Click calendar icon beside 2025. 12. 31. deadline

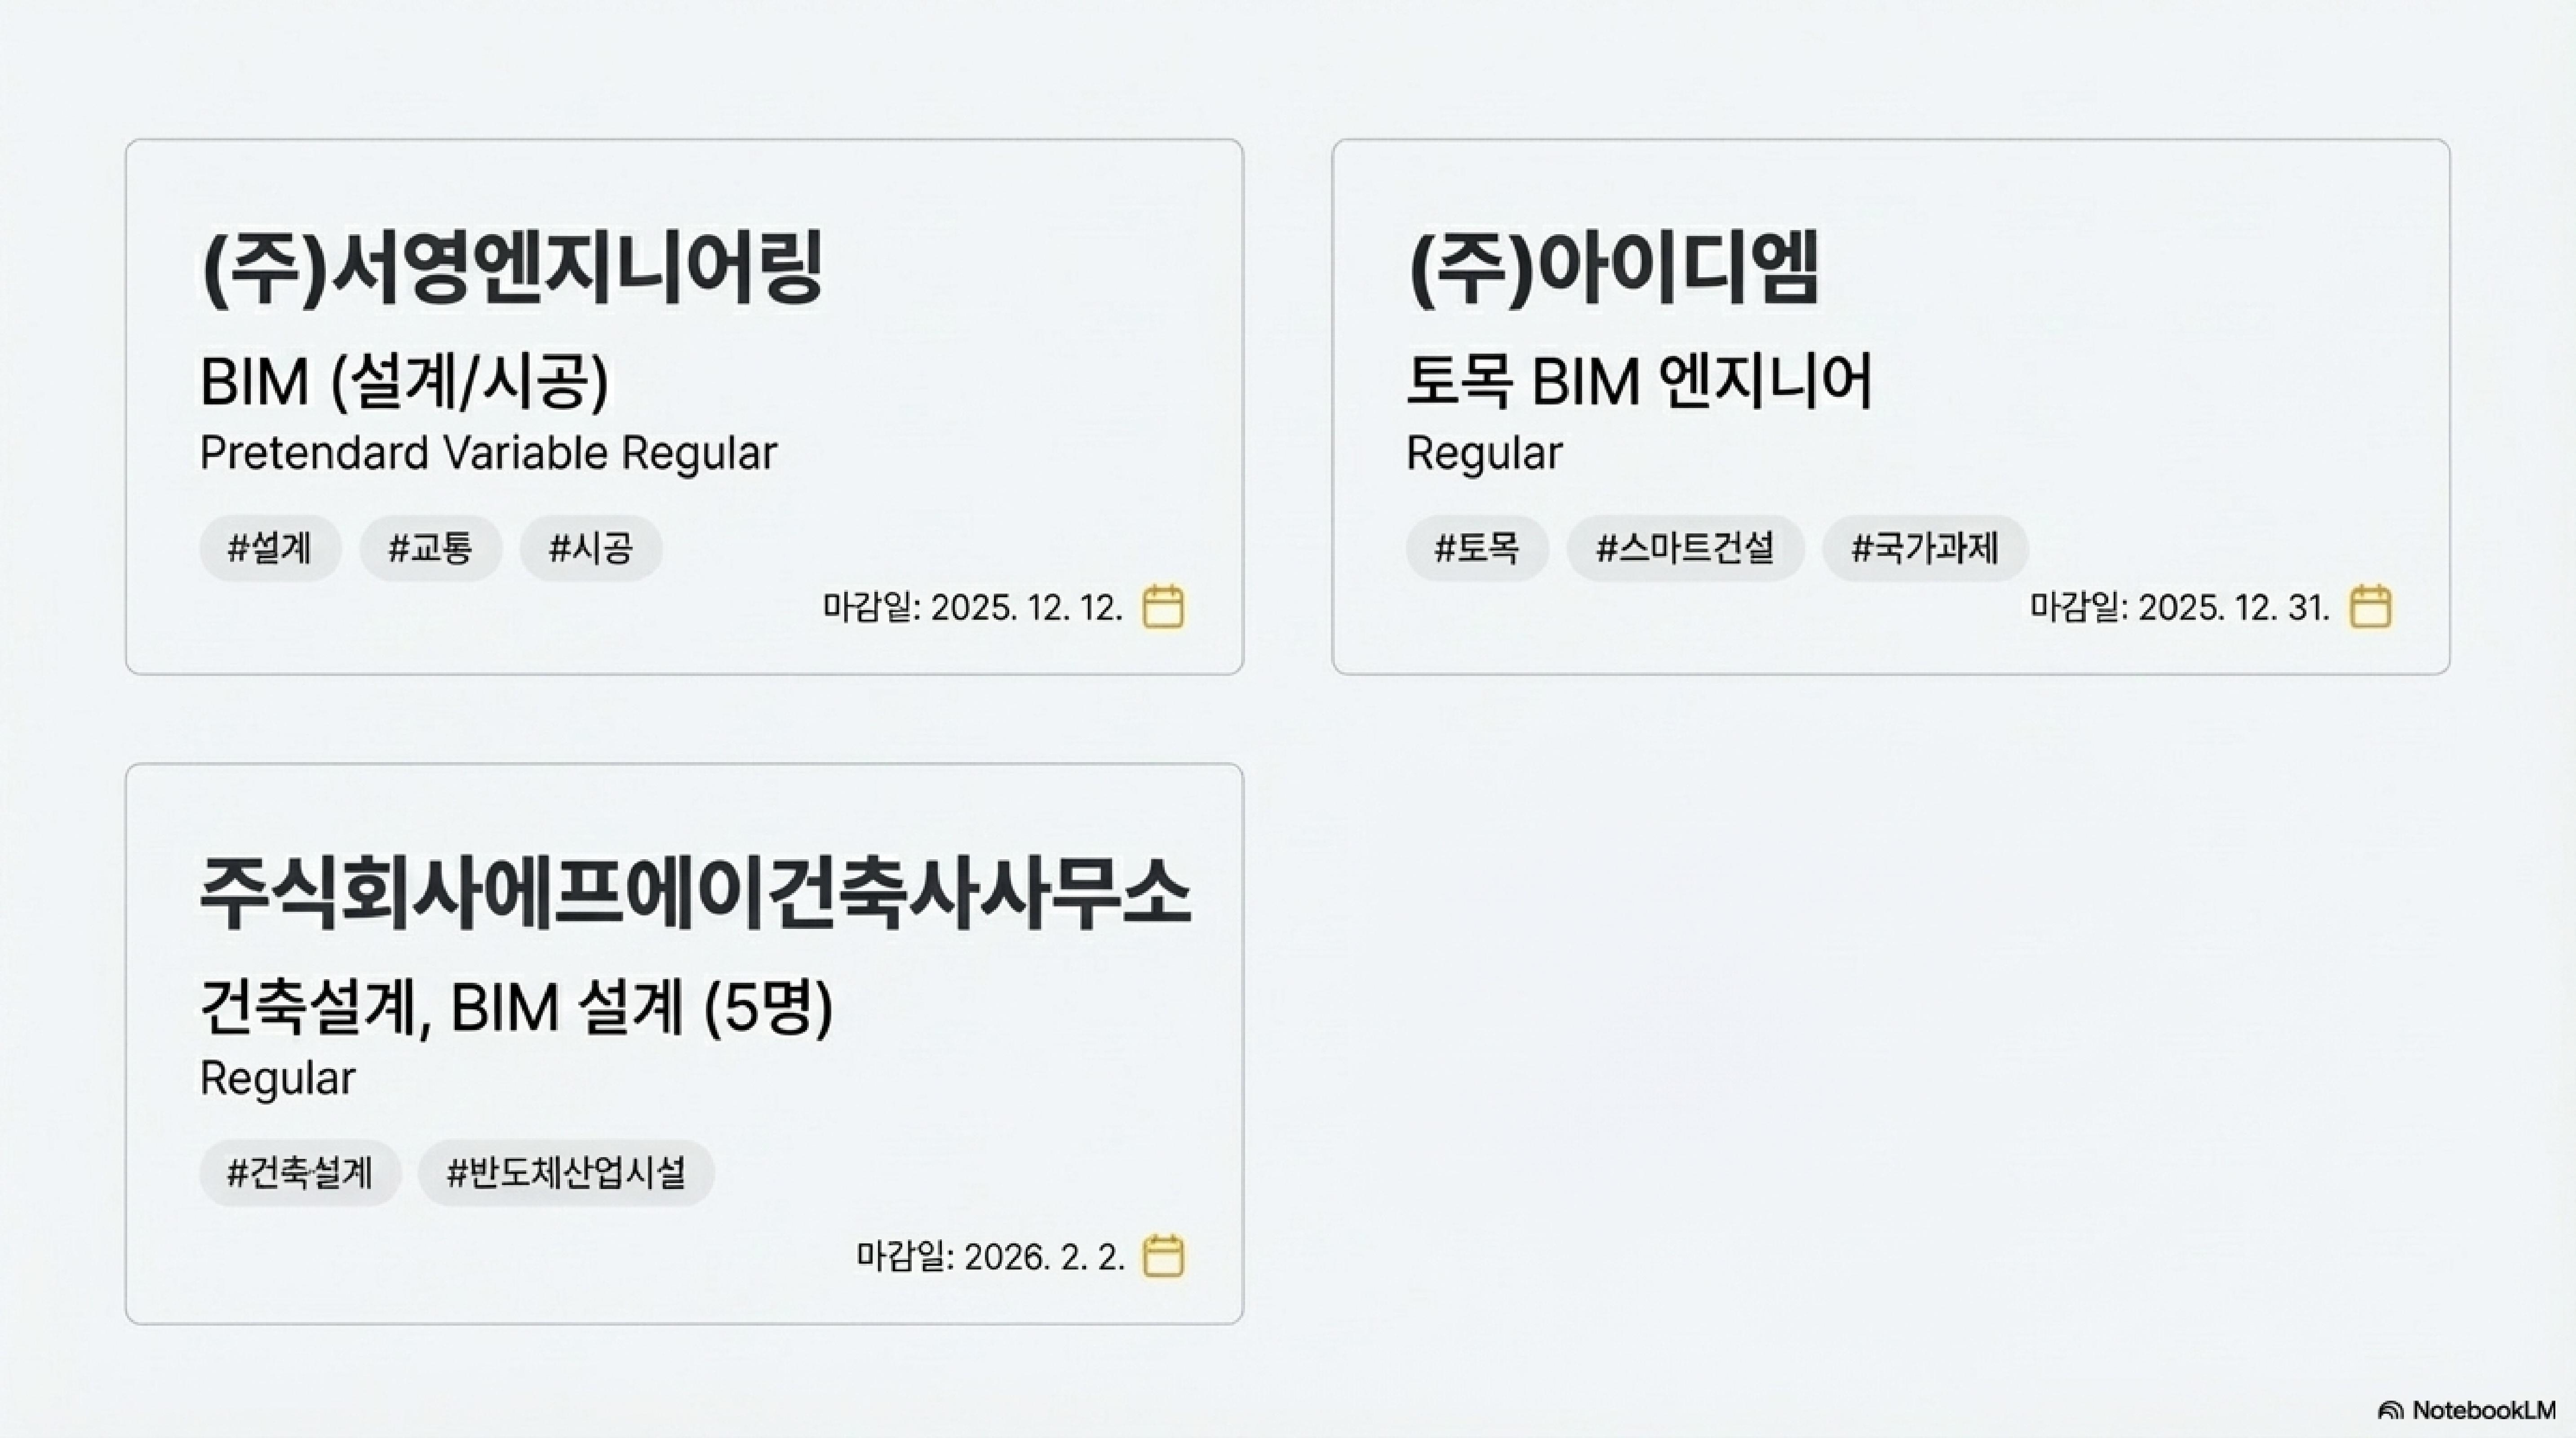[x=2370, y=607]
